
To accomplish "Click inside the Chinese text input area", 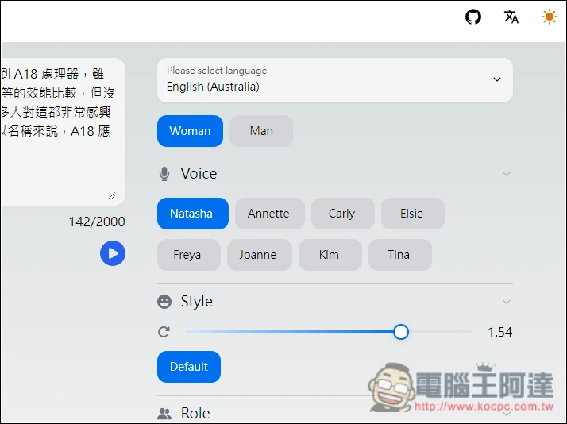I will 62,132.
